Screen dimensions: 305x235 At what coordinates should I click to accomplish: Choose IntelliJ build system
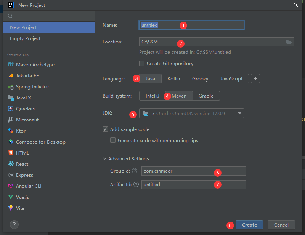point(152,96)
